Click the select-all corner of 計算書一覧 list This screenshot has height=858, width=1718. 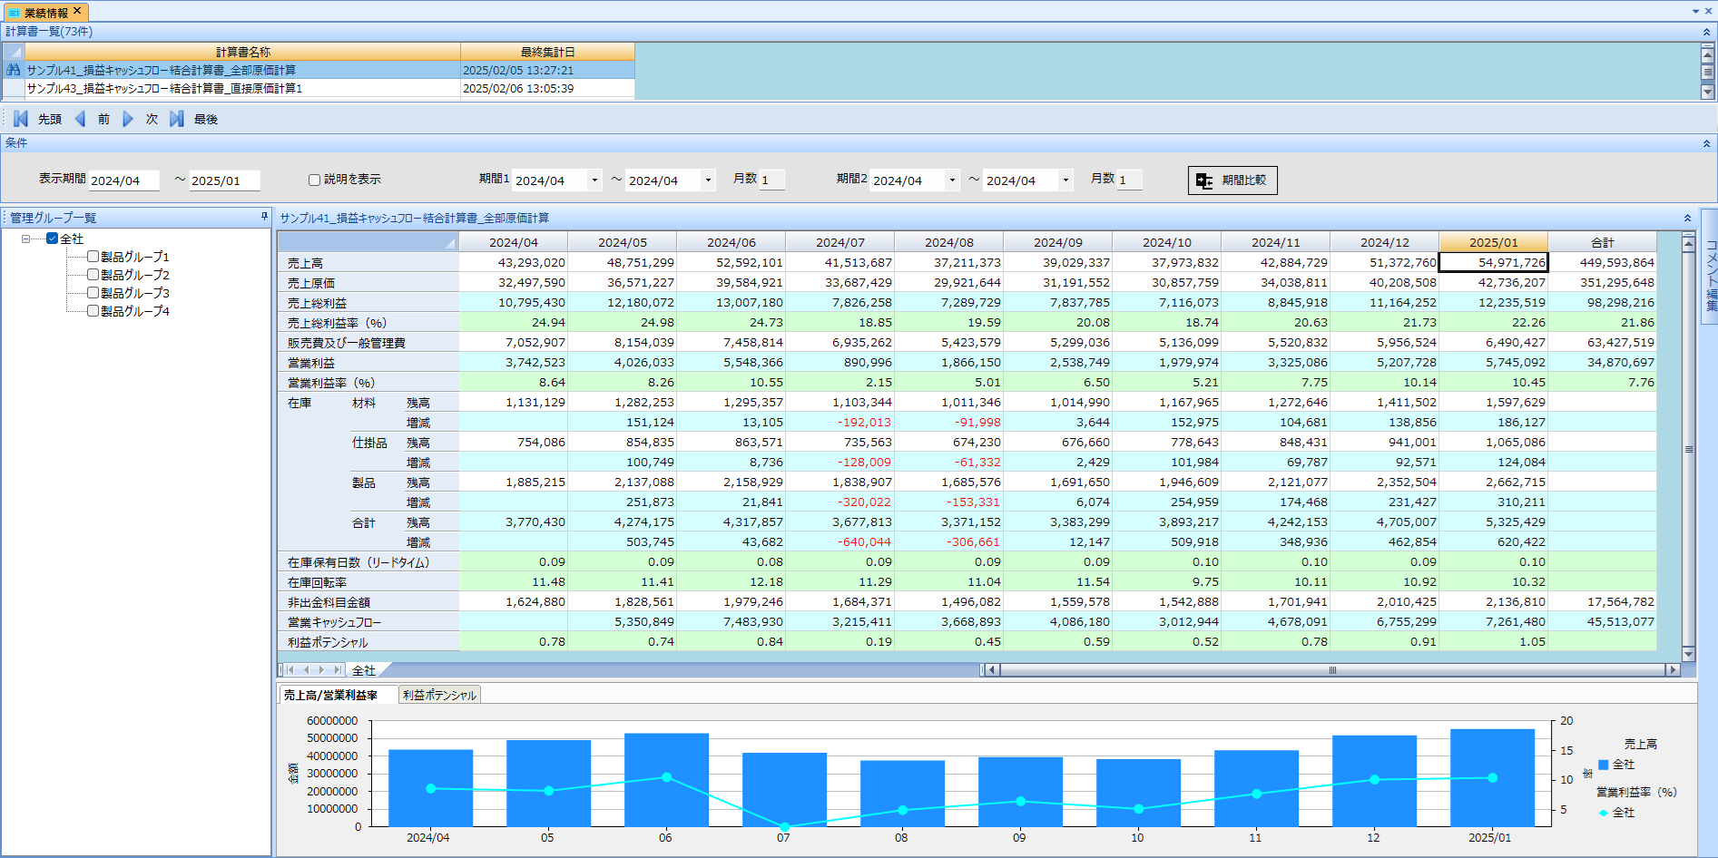tap(14, 52)
